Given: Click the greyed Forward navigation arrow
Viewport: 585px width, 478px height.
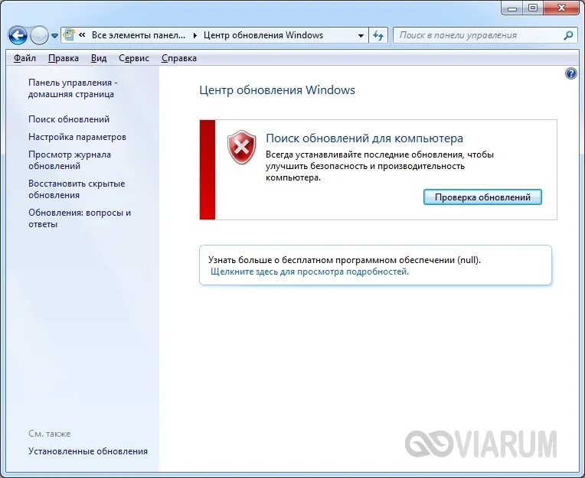Looking at the screenshot, I should coord(39,36).
